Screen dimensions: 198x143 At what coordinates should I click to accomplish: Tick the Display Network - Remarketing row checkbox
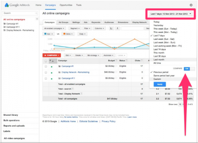click(46, 72)
